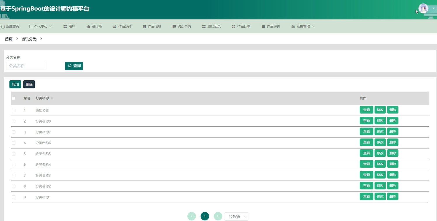Go to previous page arrow in pagination
The width and height of the screenshot is (437, 221).
(x=191, y=216)
